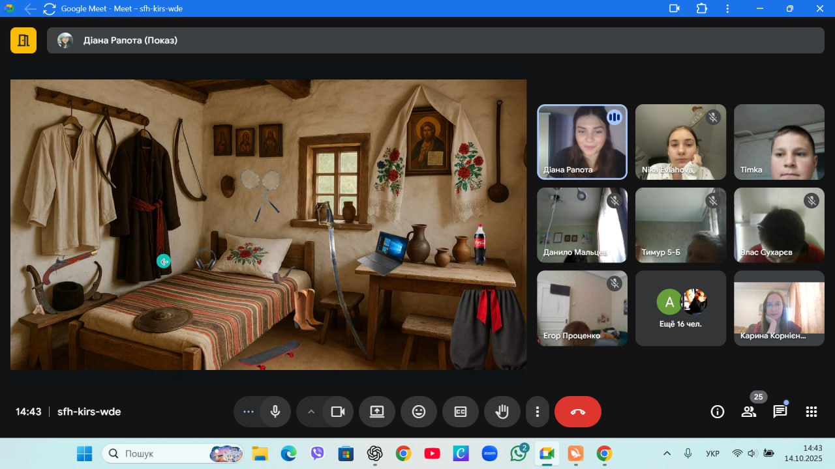Raise hand in the meeting
Screen dimensions: 835x469
click(502, 412)
